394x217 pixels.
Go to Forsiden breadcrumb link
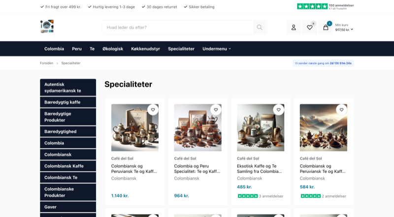[x=46, y=63]
